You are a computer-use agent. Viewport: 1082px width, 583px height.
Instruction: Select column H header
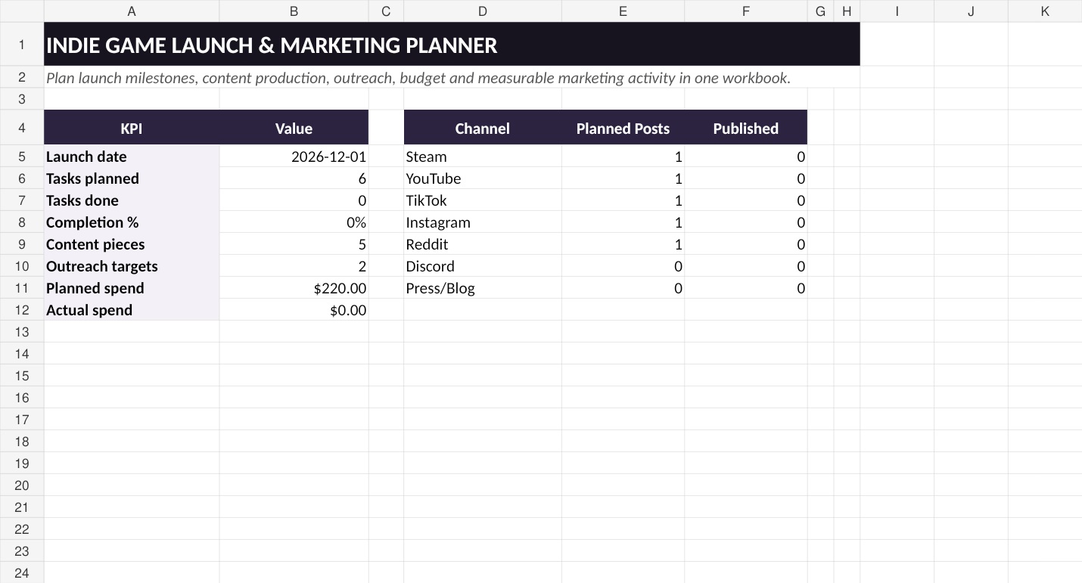pyautogui.click(x=847, y=11)
